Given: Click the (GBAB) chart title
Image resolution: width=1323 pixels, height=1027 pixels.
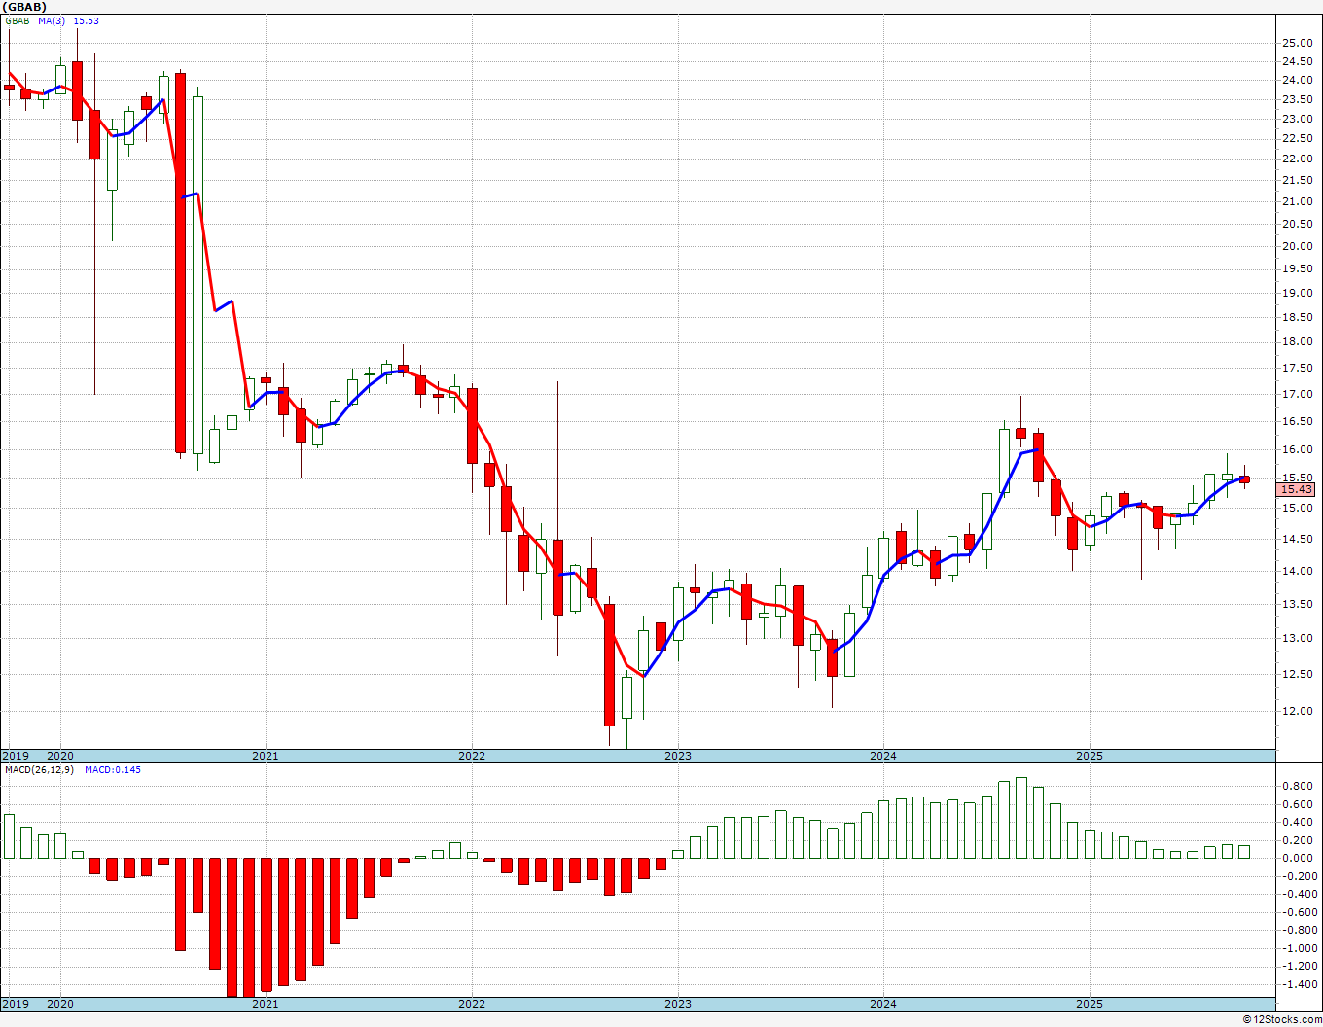Looking at the screenshot, I should pos(24,7).
